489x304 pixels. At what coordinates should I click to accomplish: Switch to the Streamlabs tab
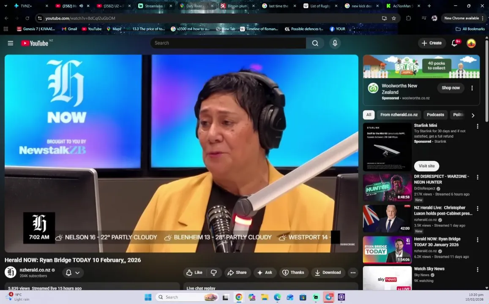click(155, 6)
